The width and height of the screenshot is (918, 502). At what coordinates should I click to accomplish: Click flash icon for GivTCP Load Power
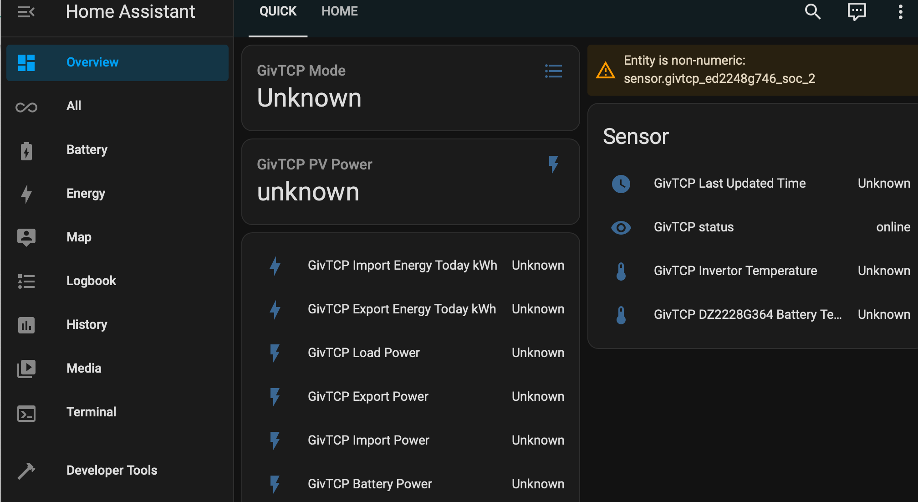(x=275, y=353)
